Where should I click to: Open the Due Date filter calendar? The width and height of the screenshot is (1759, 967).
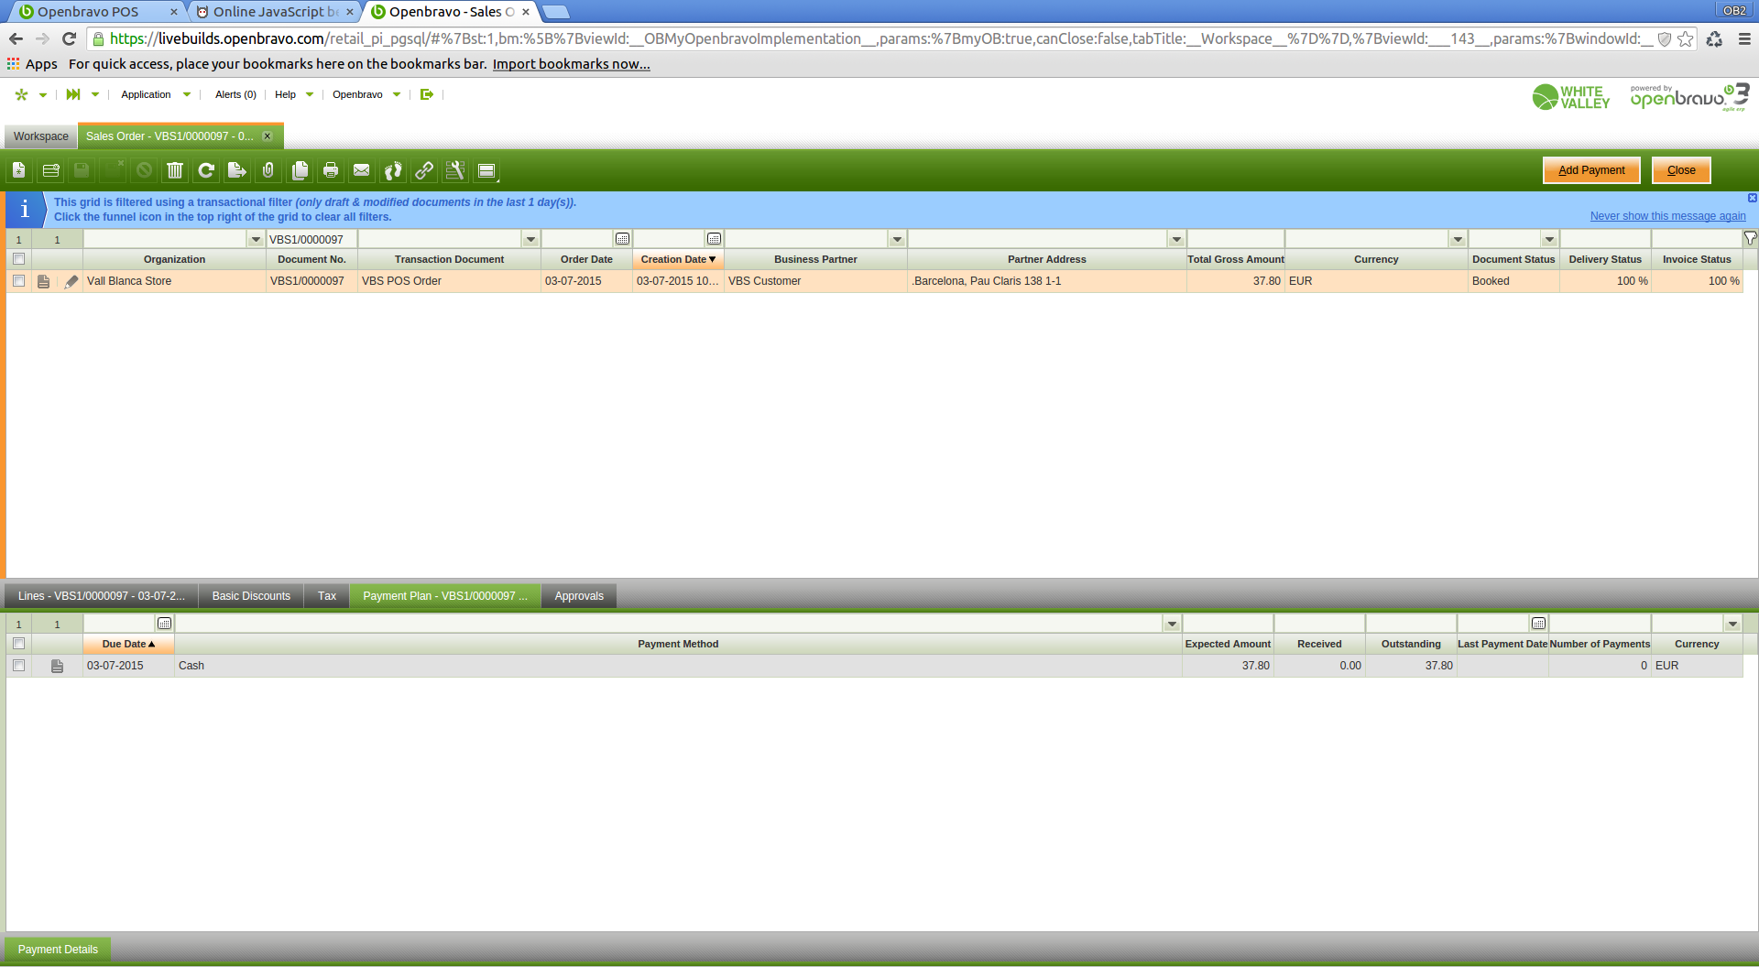tap(165, 624)
